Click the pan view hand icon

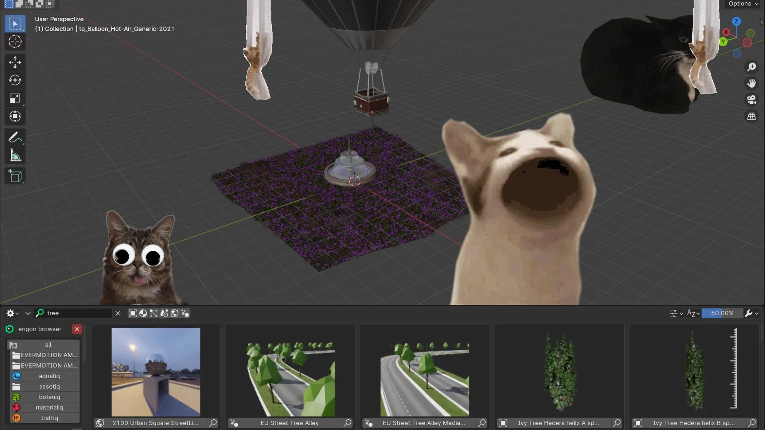(x=751, y=83)
